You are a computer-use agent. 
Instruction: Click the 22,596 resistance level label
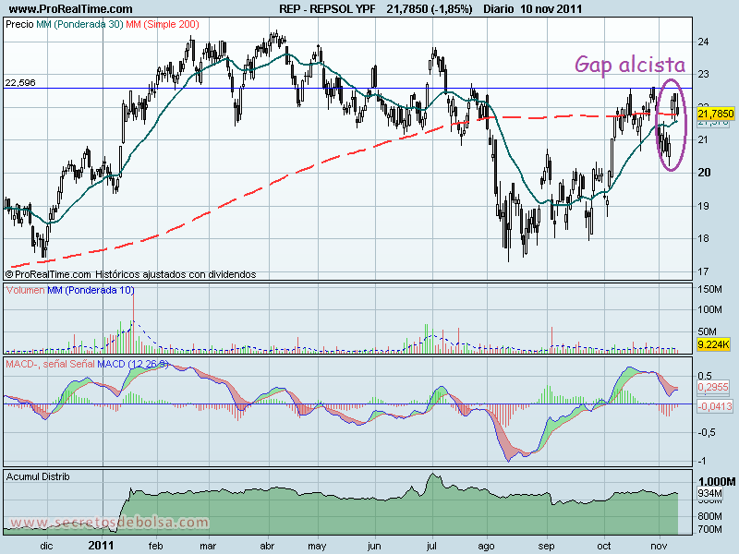coord(20,83)
